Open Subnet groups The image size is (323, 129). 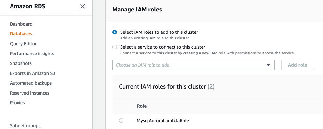point(25,126)
